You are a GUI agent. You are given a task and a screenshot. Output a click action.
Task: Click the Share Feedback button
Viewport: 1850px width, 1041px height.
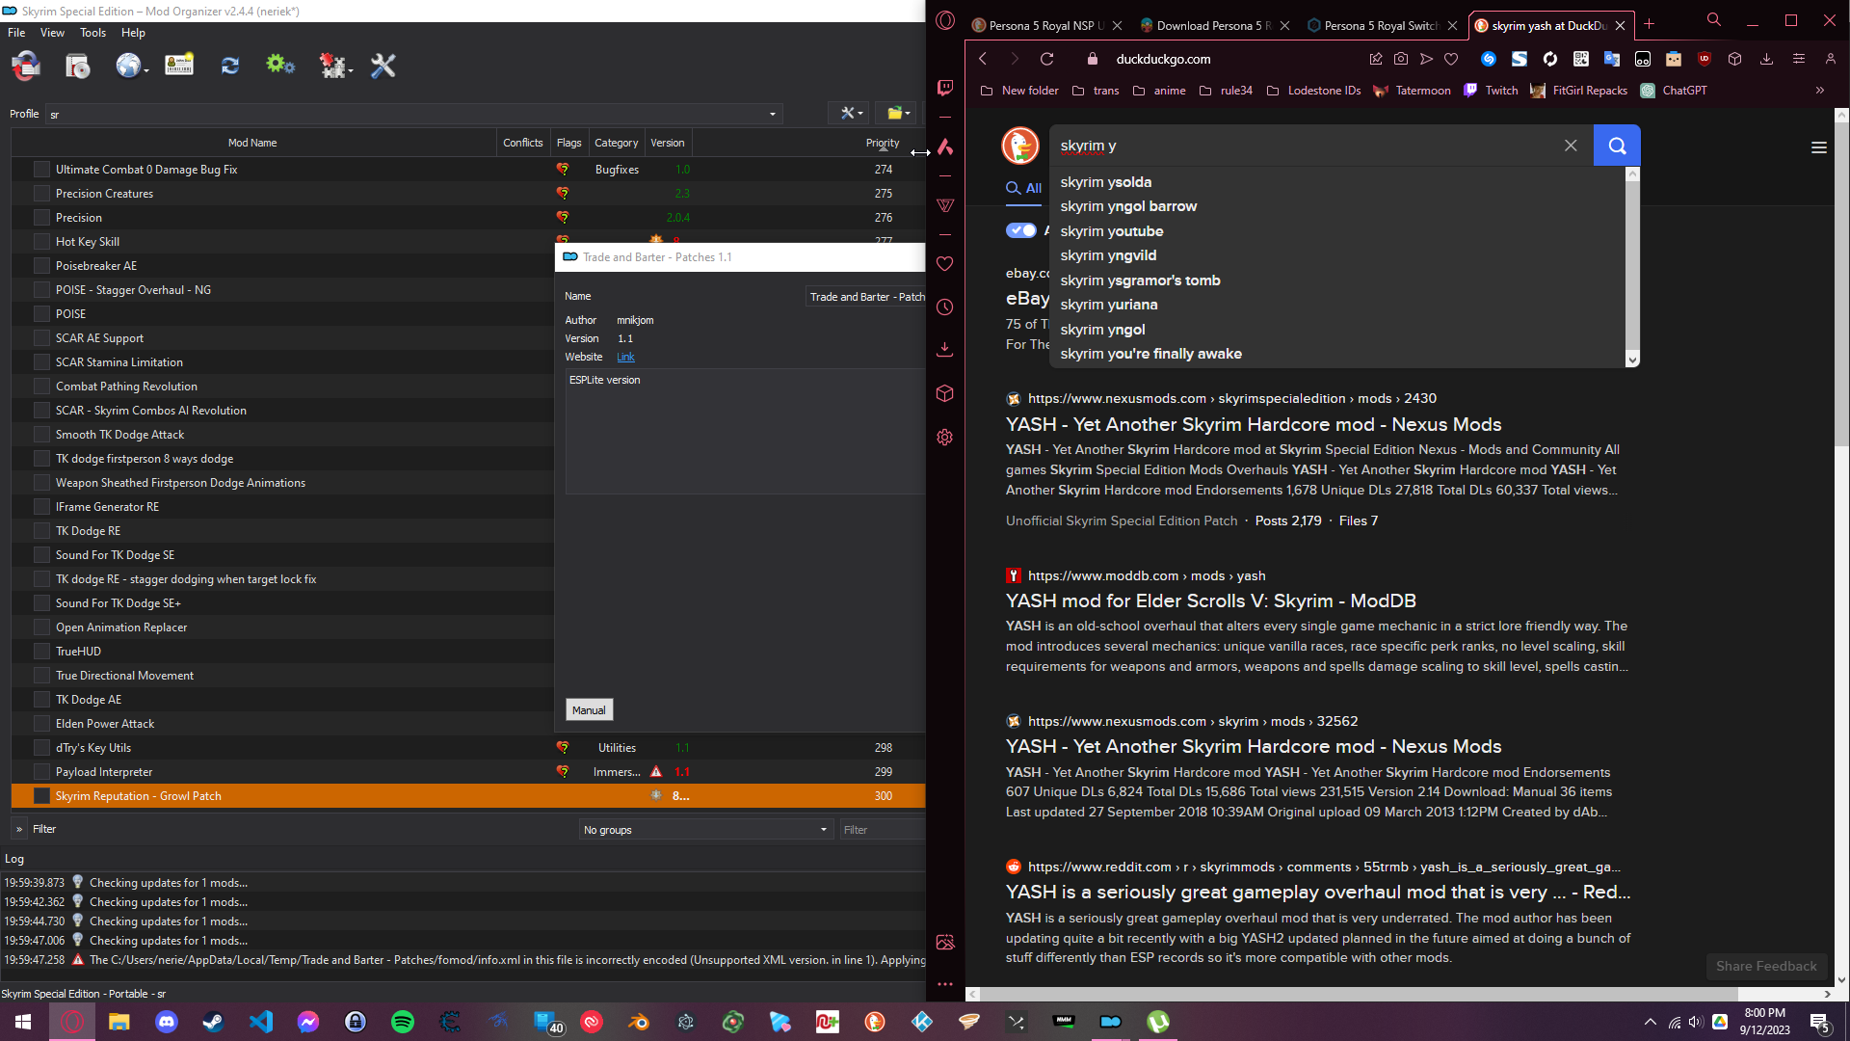1766,966
